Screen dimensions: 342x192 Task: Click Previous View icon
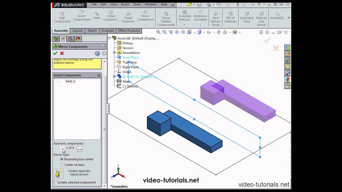coord(171,32)
